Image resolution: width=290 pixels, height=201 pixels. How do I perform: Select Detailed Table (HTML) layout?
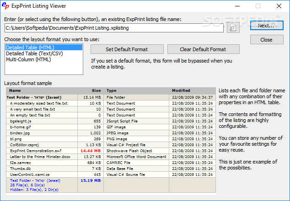(44, 48)
